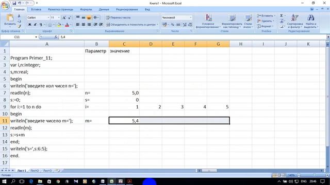Switch to the Разметка страницы tab

click(x=61, y=9)
